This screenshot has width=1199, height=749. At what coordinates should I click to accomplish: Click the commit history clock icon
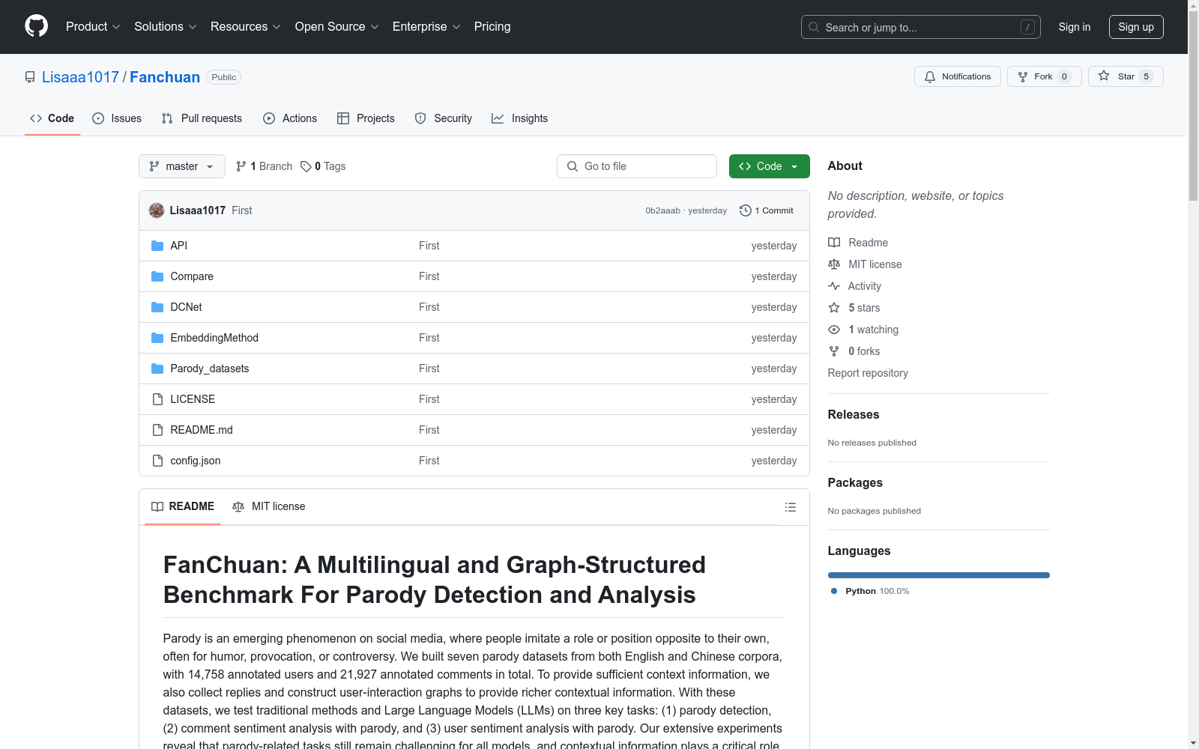745,210
